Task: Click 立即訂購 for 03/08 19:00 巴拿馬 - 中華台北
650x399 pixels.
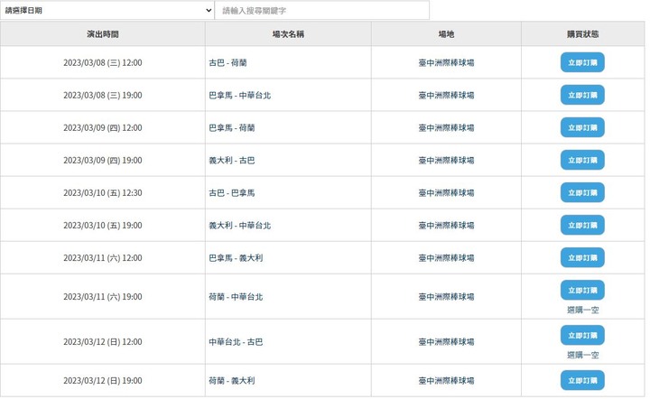Action: (582, 95)
